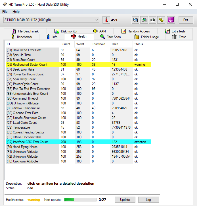Click the File Benchmark tab icon
The width and height of the screenshot is (197, 206).
pos(14,31)
